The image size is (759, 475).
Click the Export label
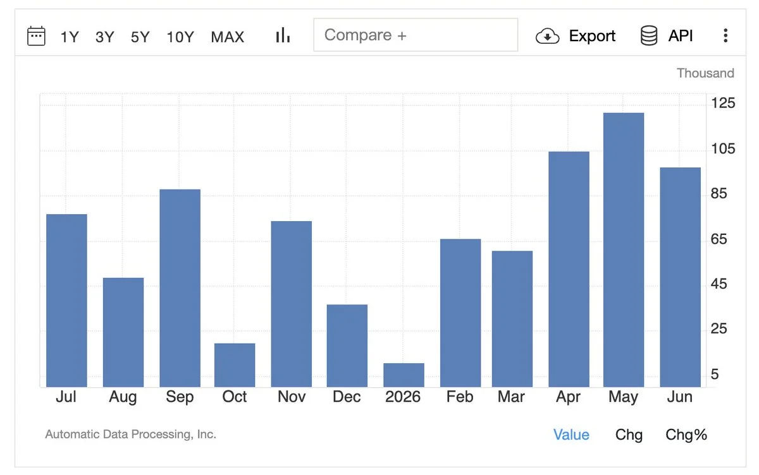(x=592, y=36)
